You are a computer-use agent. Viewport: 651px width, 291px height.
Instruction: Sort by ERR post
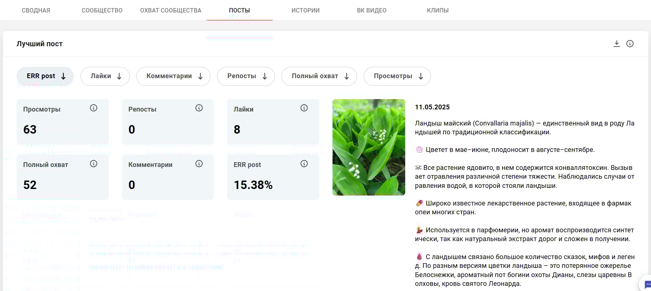pyautogui.click(x=45, y=76)
